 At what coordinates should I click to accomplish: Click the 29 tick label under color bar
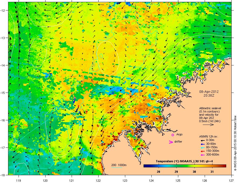point(176,172)
